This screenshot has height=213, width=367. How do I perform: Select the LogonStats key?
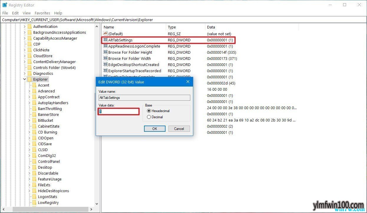pos(47,197)
